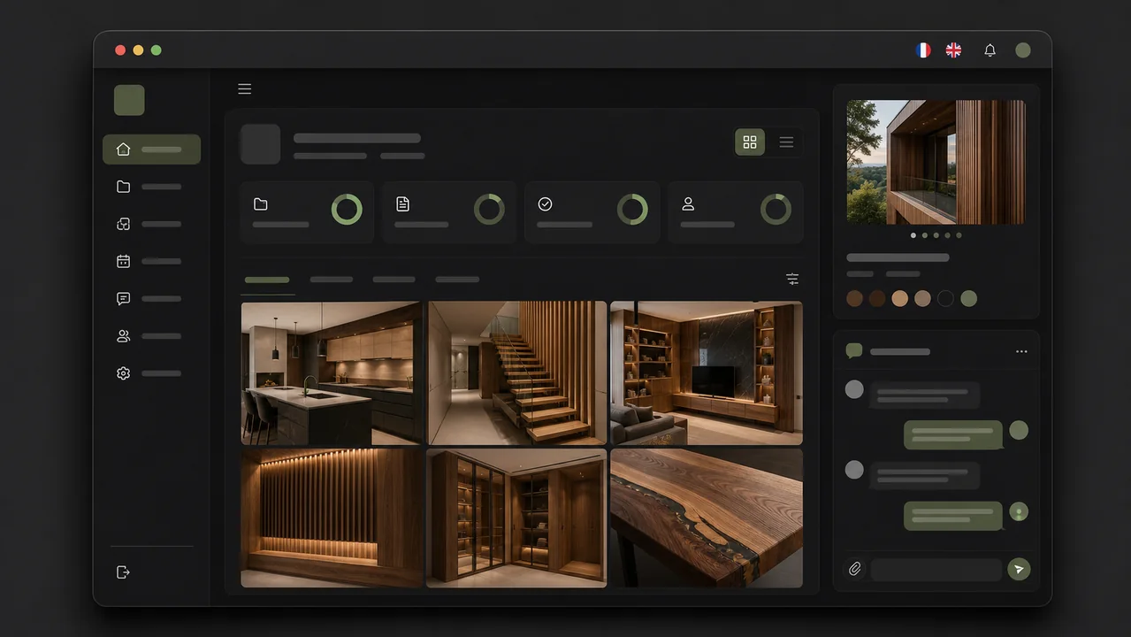Switch language to UK flag
Viewport: 1131px width, 637px height.
pos(953,50)
